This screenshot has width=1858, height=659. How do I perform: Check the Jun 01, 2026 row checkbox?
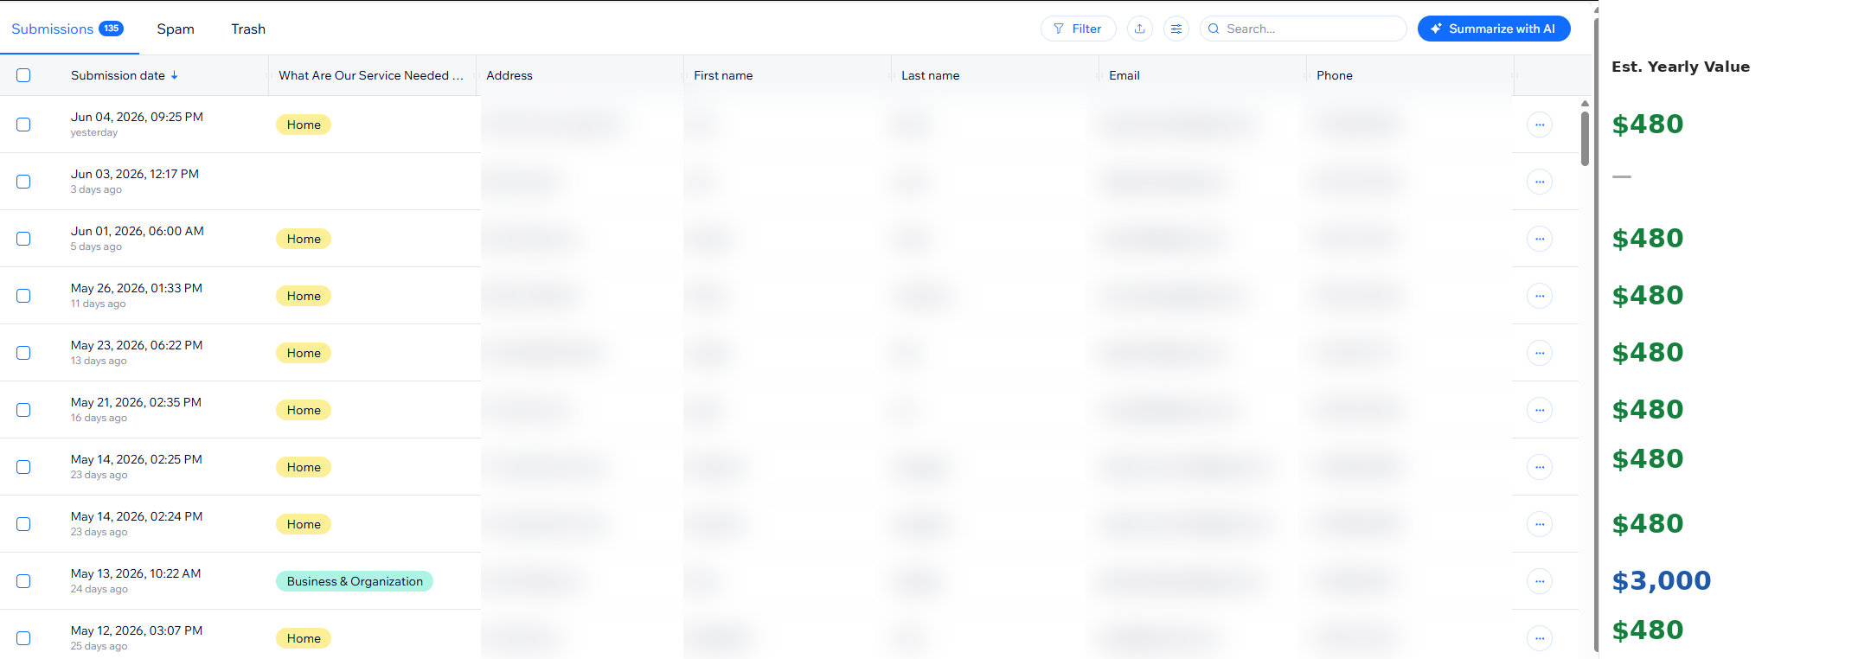[x=23, y=239]
